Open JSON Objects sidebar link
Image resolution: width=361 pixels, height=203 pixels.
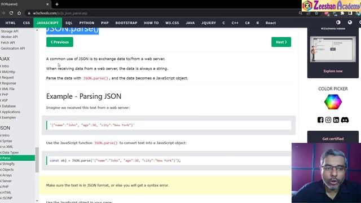coord(7,170)
